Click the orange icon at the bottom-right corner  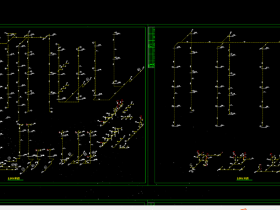244,209
